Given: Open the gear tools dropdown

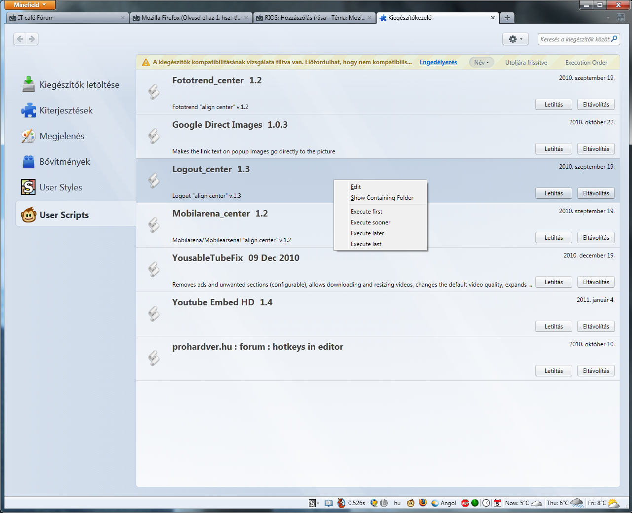Looking at the screenshot, I should click(x=516, y=39).
